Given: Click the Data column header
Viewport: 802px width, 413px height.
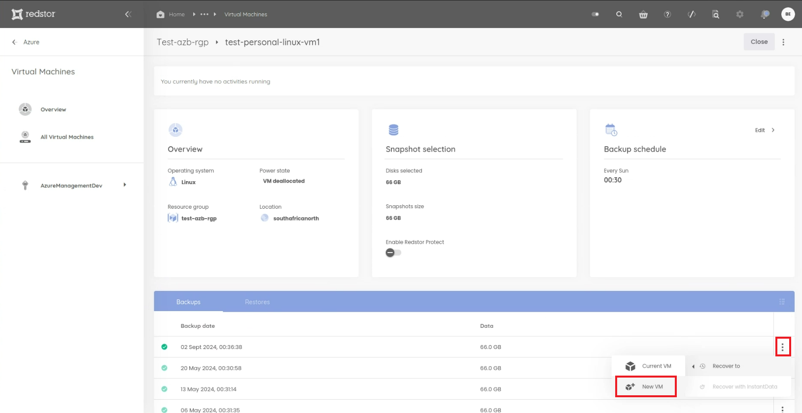Looking at the screenshot, I should click(x=487, y=326).
